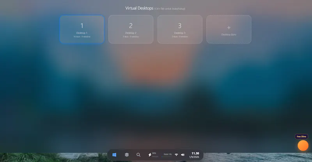This screenshot has height=162, width=312.
Task: Click the orange slime ball
Action: (x=303, y=146)
